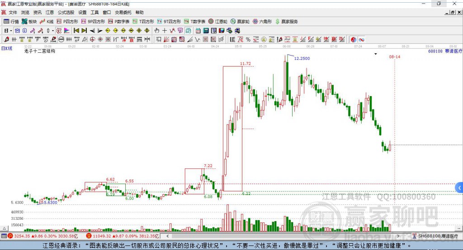Open the 行情 quotes view

click(11, 22)
